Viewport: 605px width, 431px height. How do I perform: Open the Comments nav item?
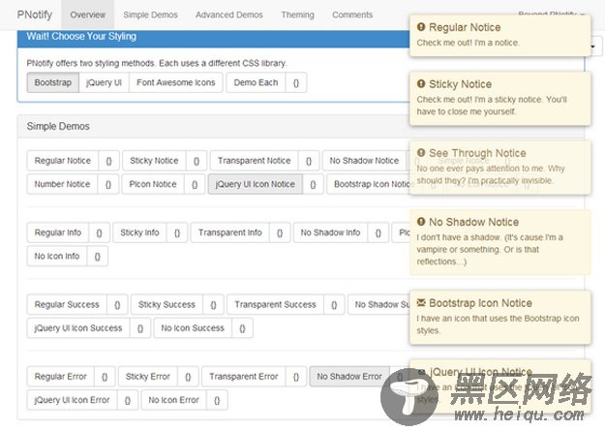pyautogui.click(x=352, y=15)
